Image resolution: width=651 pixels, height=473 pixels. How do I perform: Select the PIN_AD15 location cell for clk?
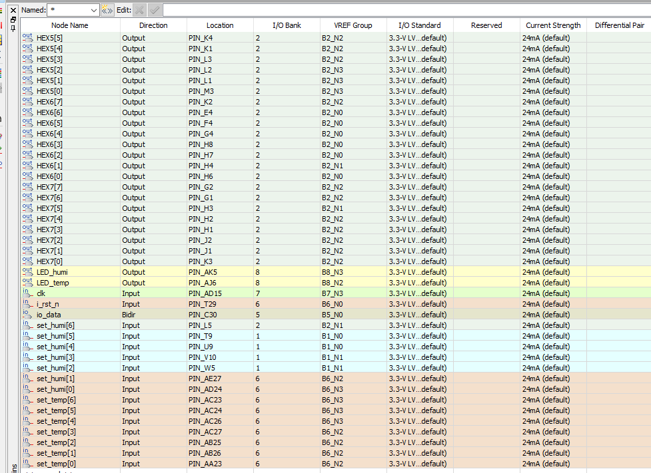pyautogui.click(x=220, y=293)
